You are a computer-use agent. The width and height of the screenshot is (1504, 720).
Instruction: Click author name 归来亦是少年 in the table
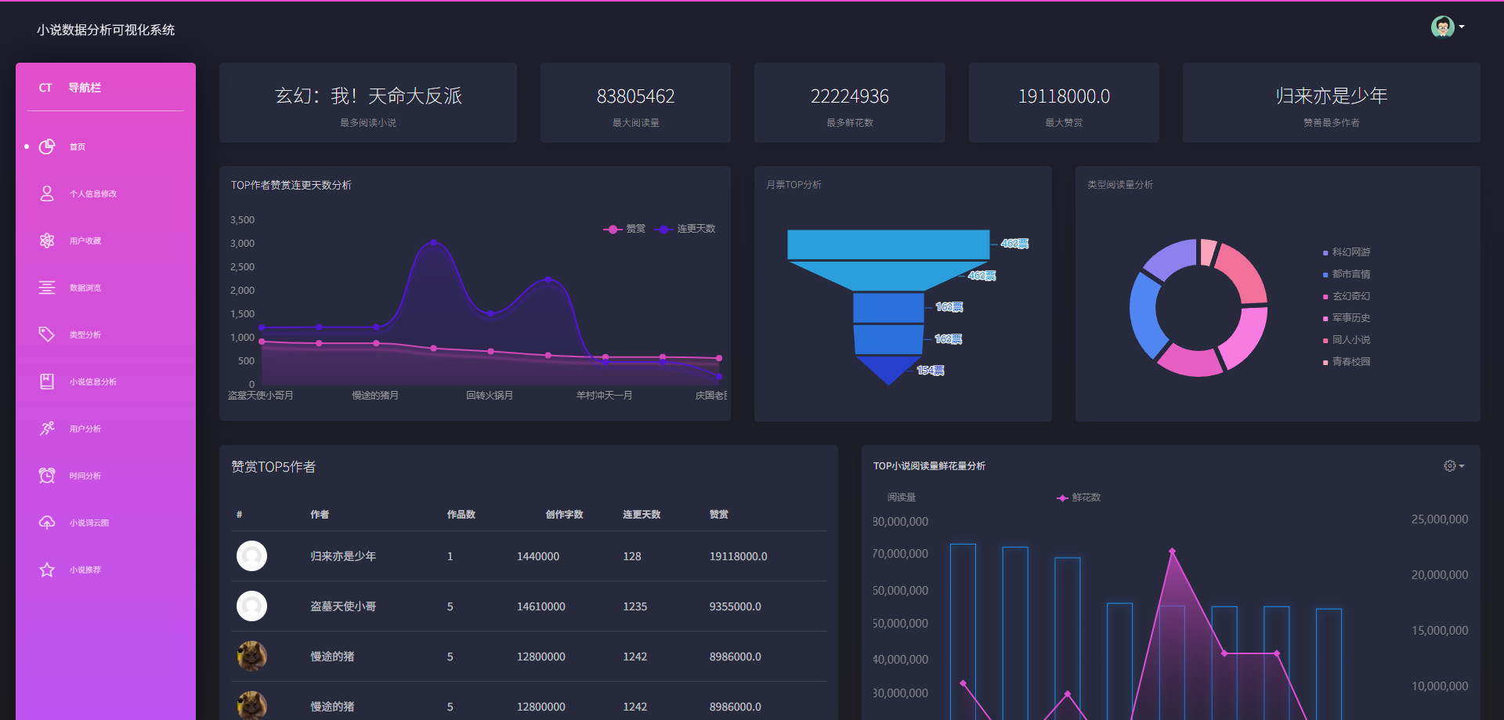tap(343, 556)
